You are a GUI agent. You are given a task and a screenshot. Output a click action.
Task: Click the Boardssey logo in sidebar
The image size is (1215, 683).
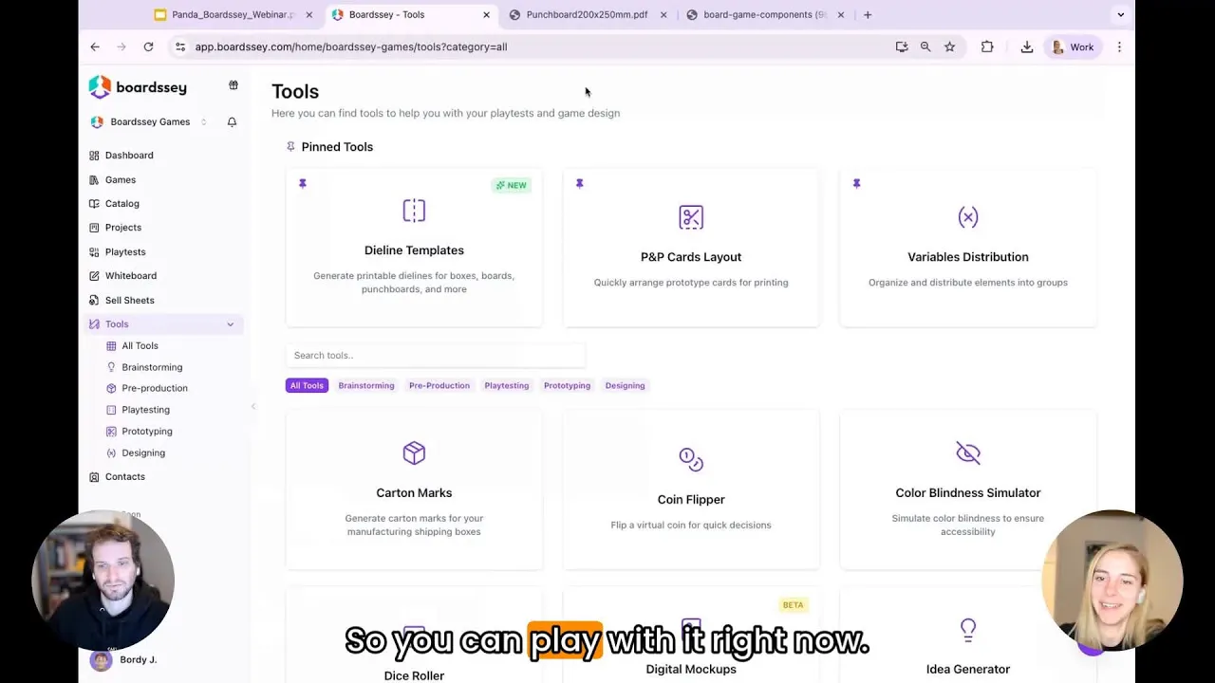(138, 87)
